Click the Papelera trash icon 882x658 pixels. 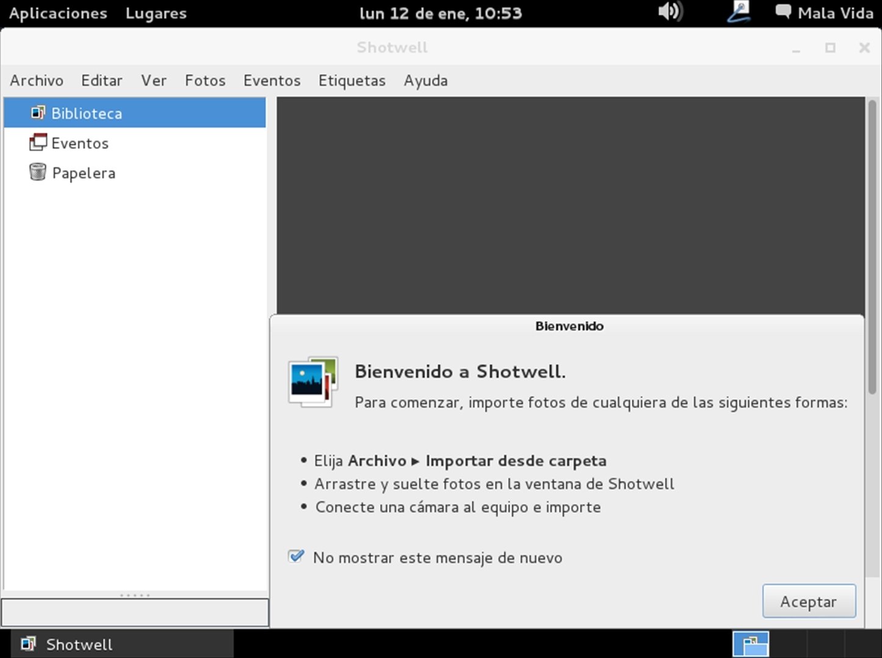pyautogui.click(x=38, y=172)
